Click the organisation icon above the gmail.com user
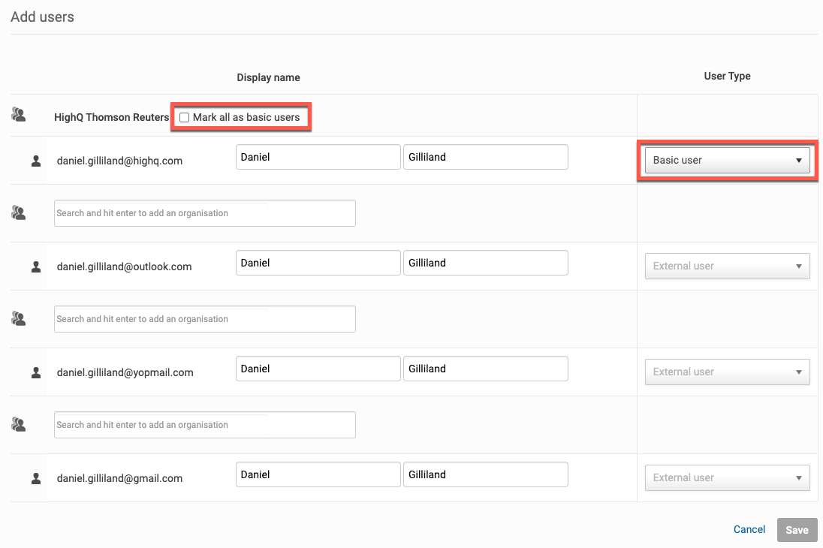Image resolution: width=823 pixels, height=548 pixels. (19, 425)
